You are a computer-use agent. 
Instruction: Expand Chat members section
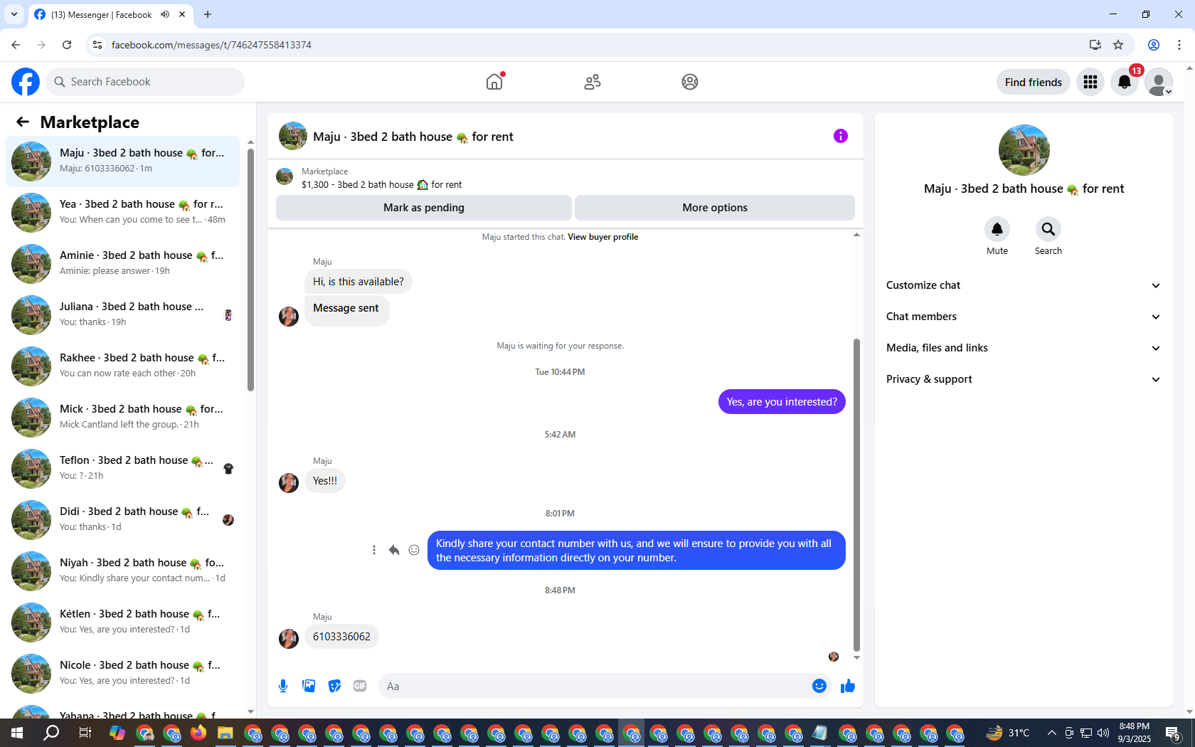tap(1024, 317)
